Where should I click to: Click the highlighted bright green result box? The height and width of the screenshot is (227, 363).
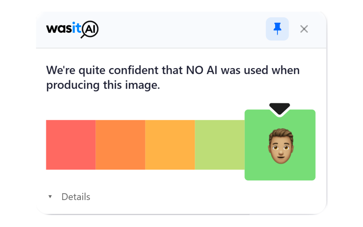pos(280,145)
